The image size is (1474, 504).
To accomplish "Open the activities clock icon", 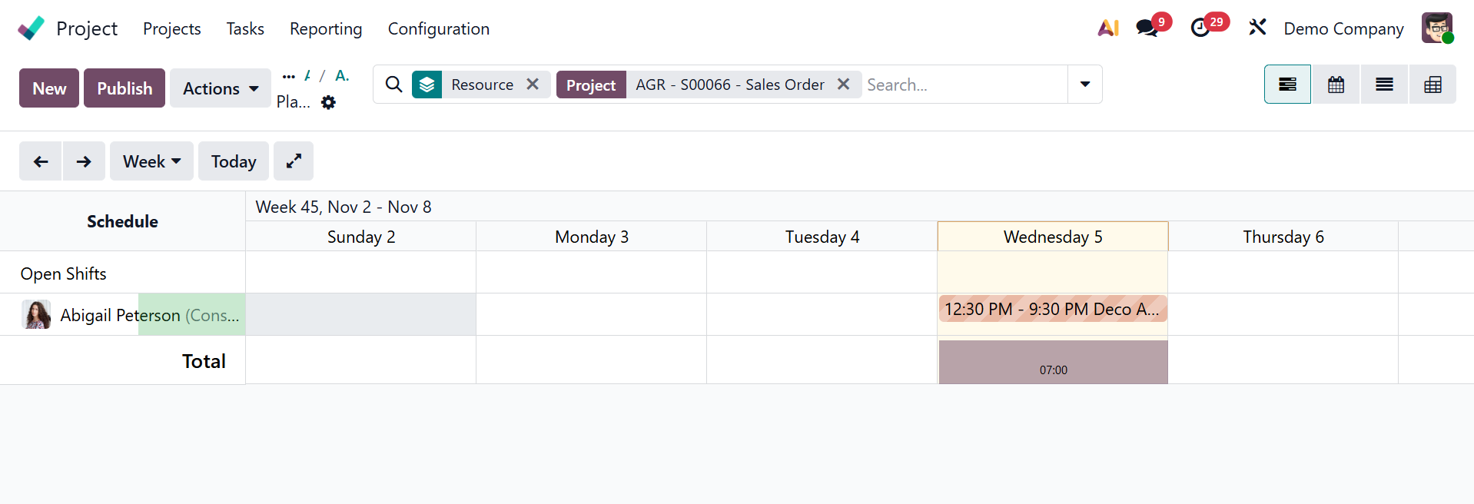I will tap(1200, 28).
